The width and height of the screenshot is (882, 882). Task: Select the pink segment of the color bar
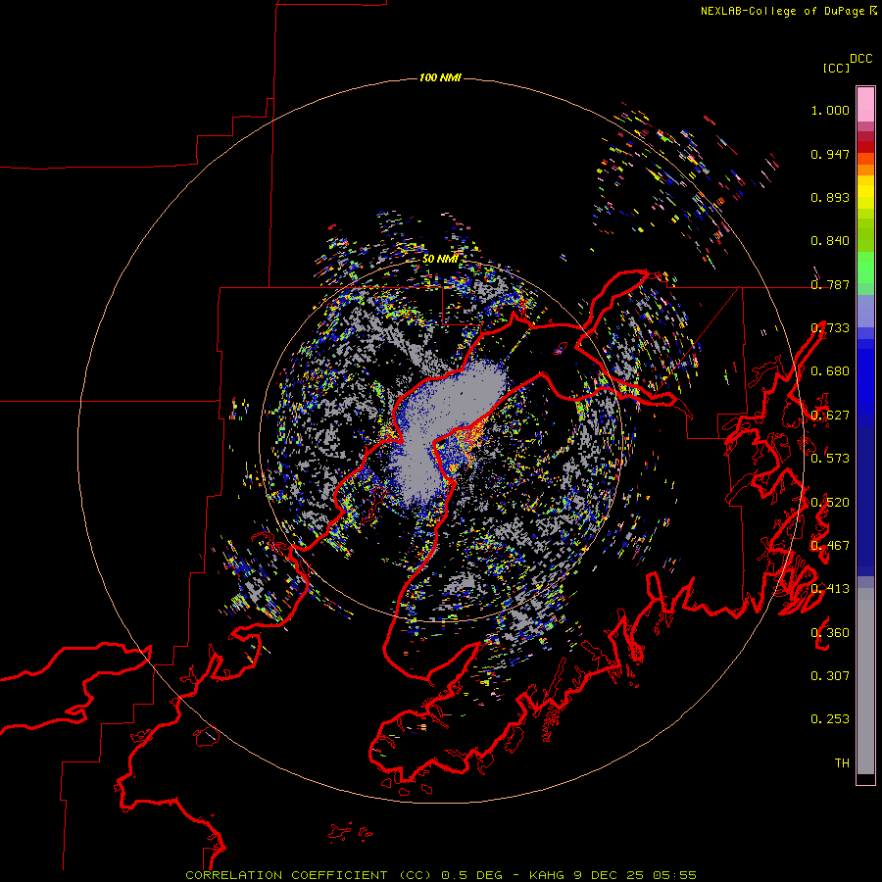(865, 104)
